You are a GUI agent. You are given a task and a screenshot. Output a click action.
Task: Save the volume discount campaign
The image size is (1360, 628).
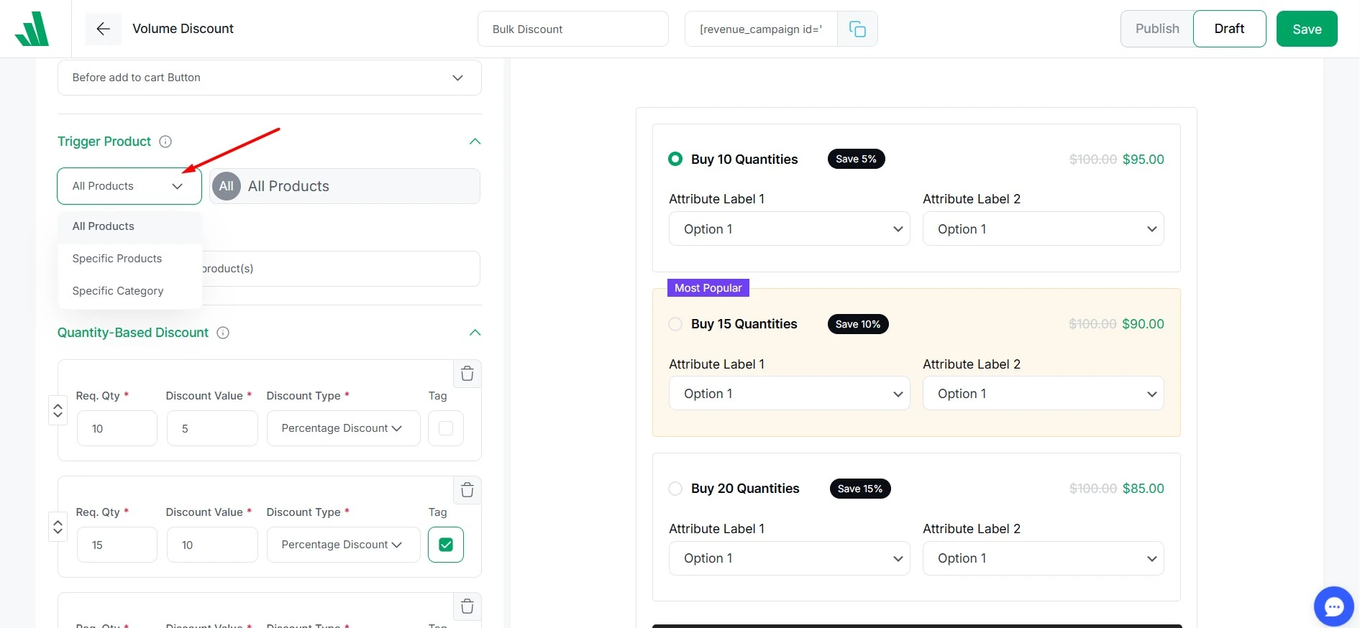[x=1307, y=29]
